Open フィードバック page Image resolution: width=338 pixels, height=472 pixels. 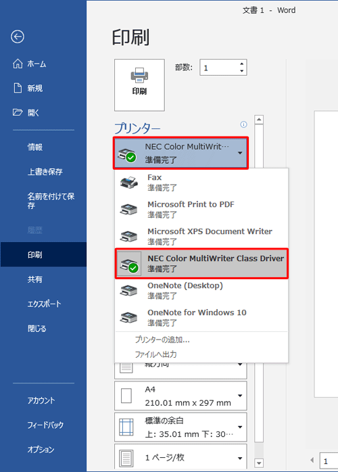click(45, 425)
